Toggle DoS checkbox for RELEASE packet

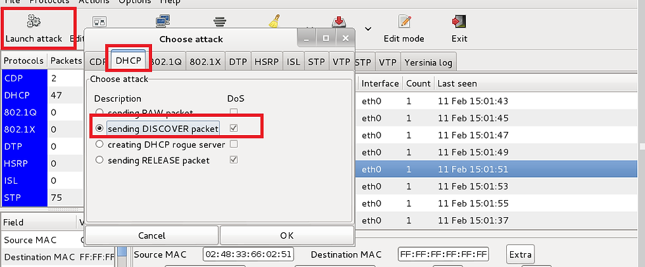[x=234, y=160]
